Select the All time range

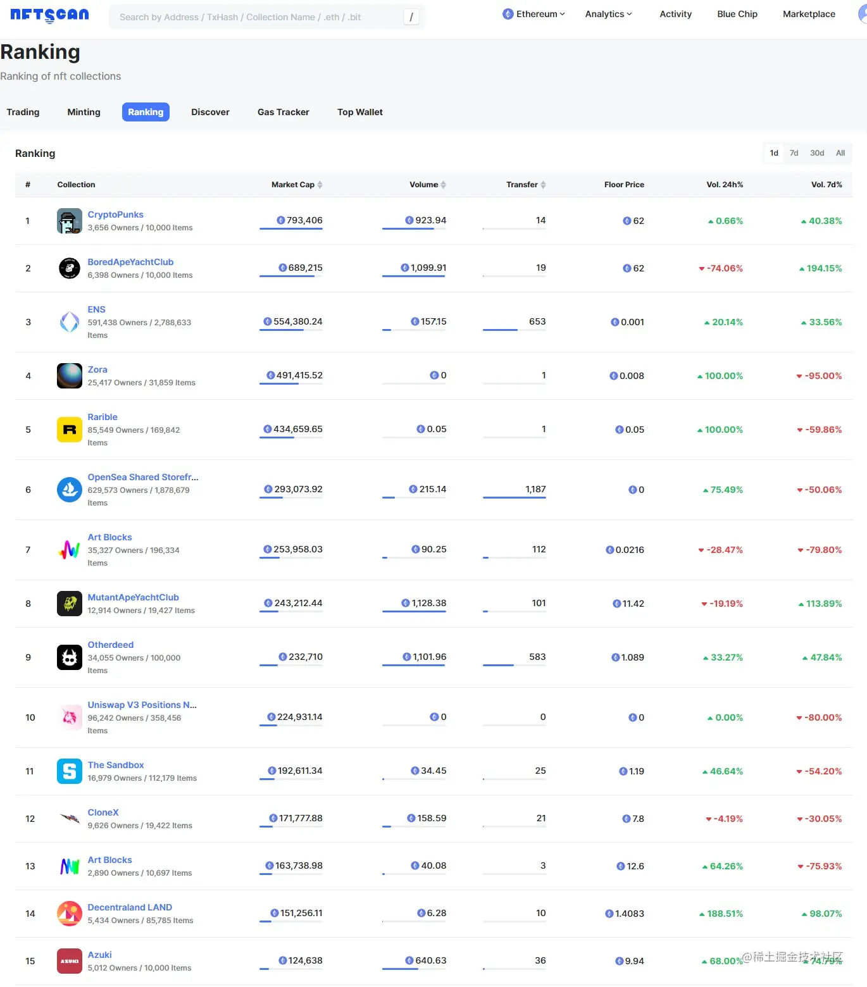coord(840,153)
